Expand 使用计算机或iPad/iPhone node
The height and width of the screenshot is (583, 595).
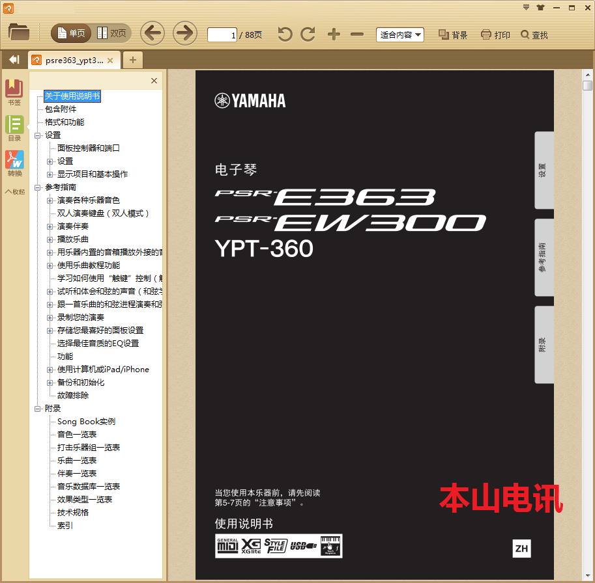(50, 370)
